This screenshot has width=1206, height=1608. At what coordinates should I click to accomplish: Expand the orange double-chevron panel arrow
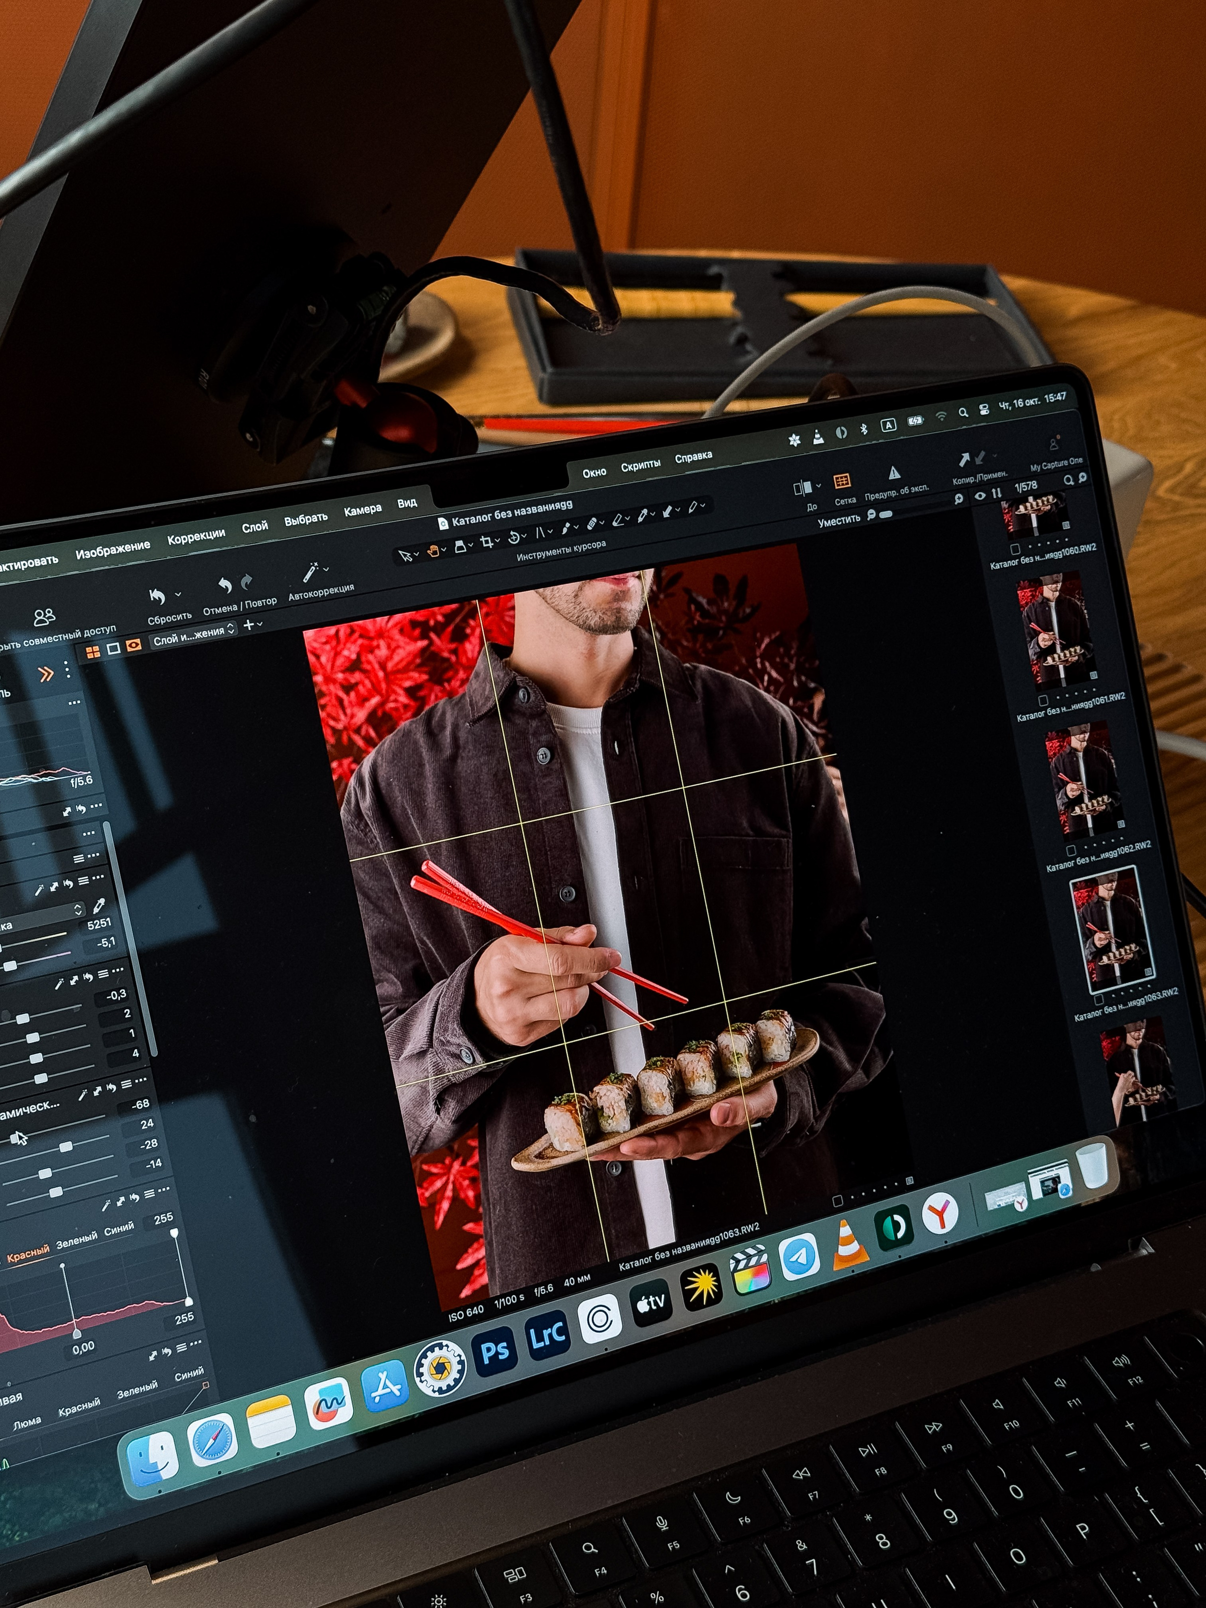tap(46, 674)
